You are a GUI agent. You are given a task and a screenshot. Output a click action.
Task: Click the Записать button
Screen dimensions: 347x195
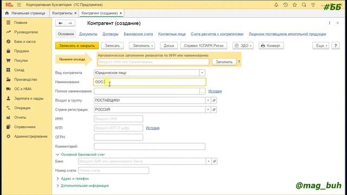tap(112, 45)
